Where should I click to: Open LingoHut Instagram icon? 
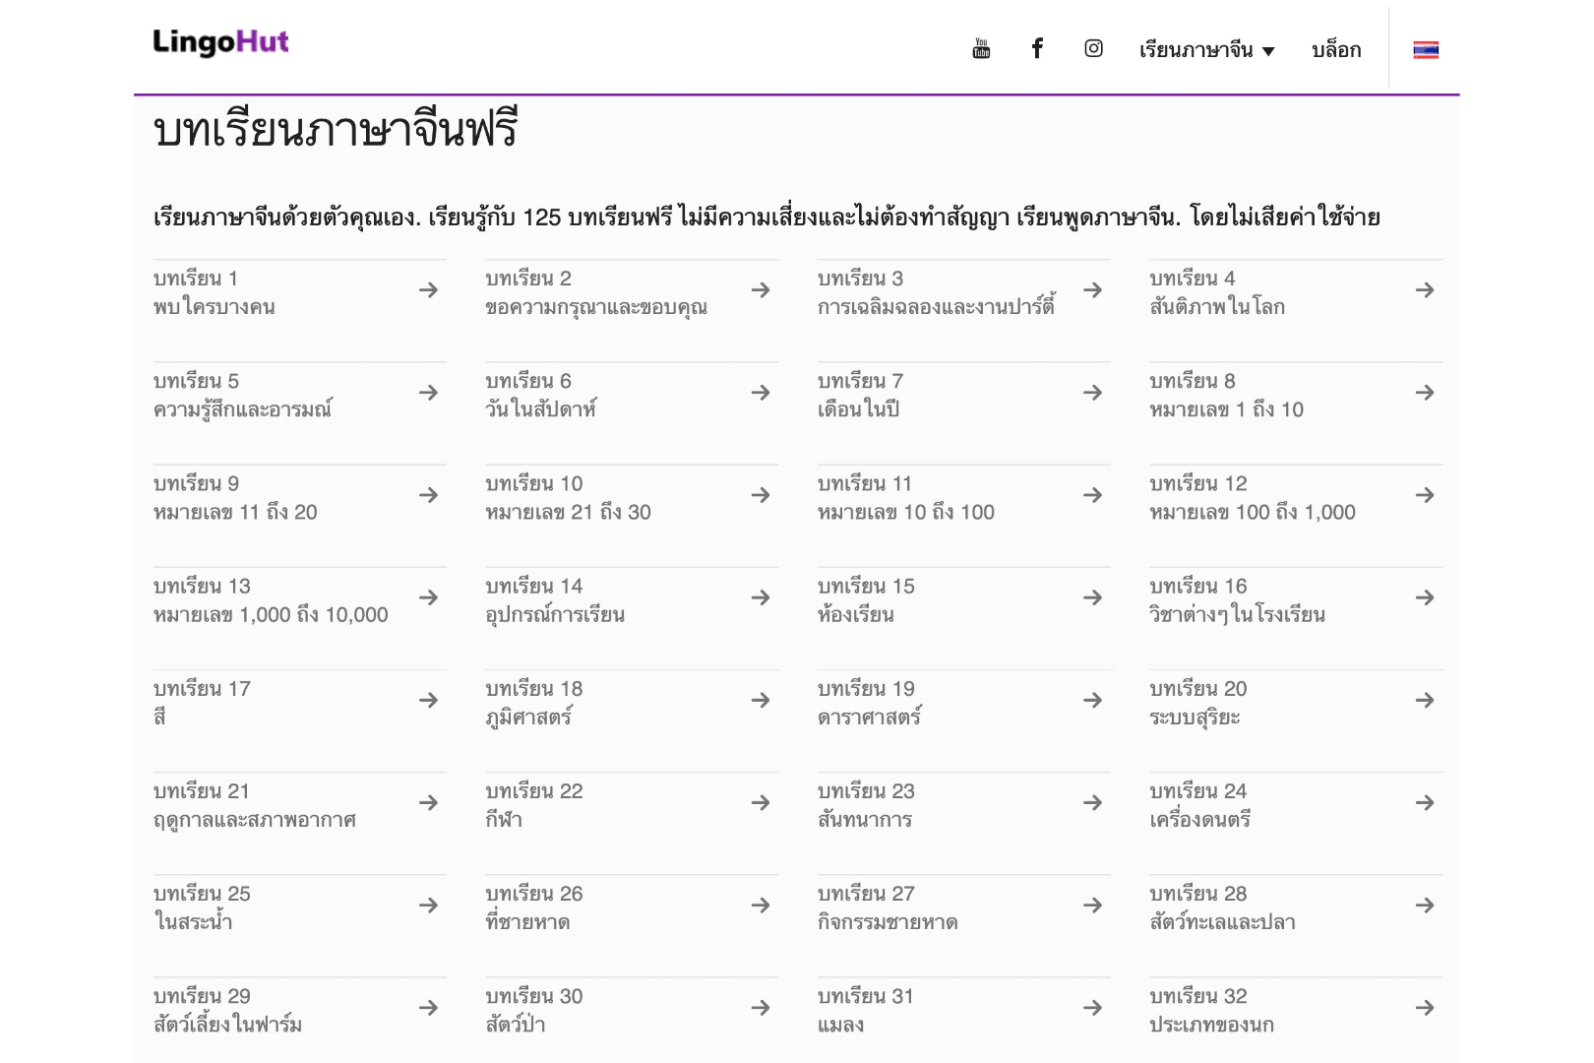[1093, 48]
